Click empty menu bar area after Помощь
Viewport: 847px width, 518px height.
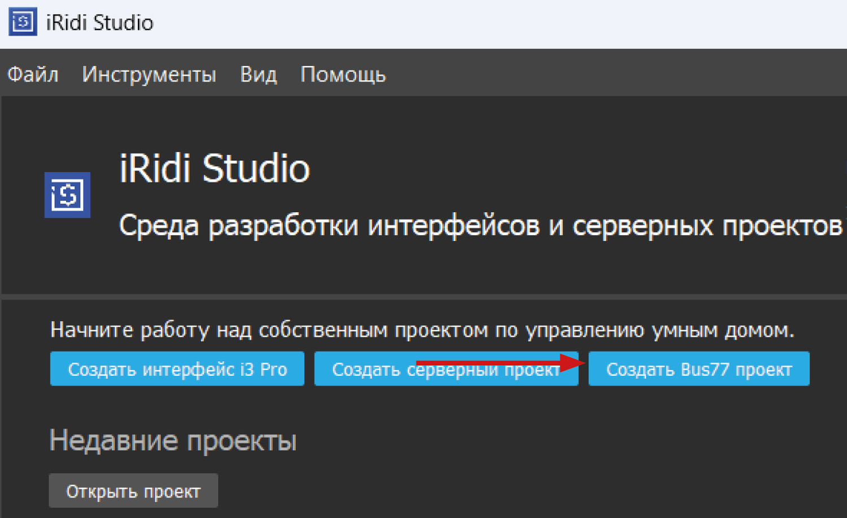point(621,73)
